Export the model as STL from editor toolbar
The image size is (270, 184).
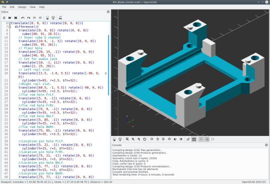click(x=60, y=17)
